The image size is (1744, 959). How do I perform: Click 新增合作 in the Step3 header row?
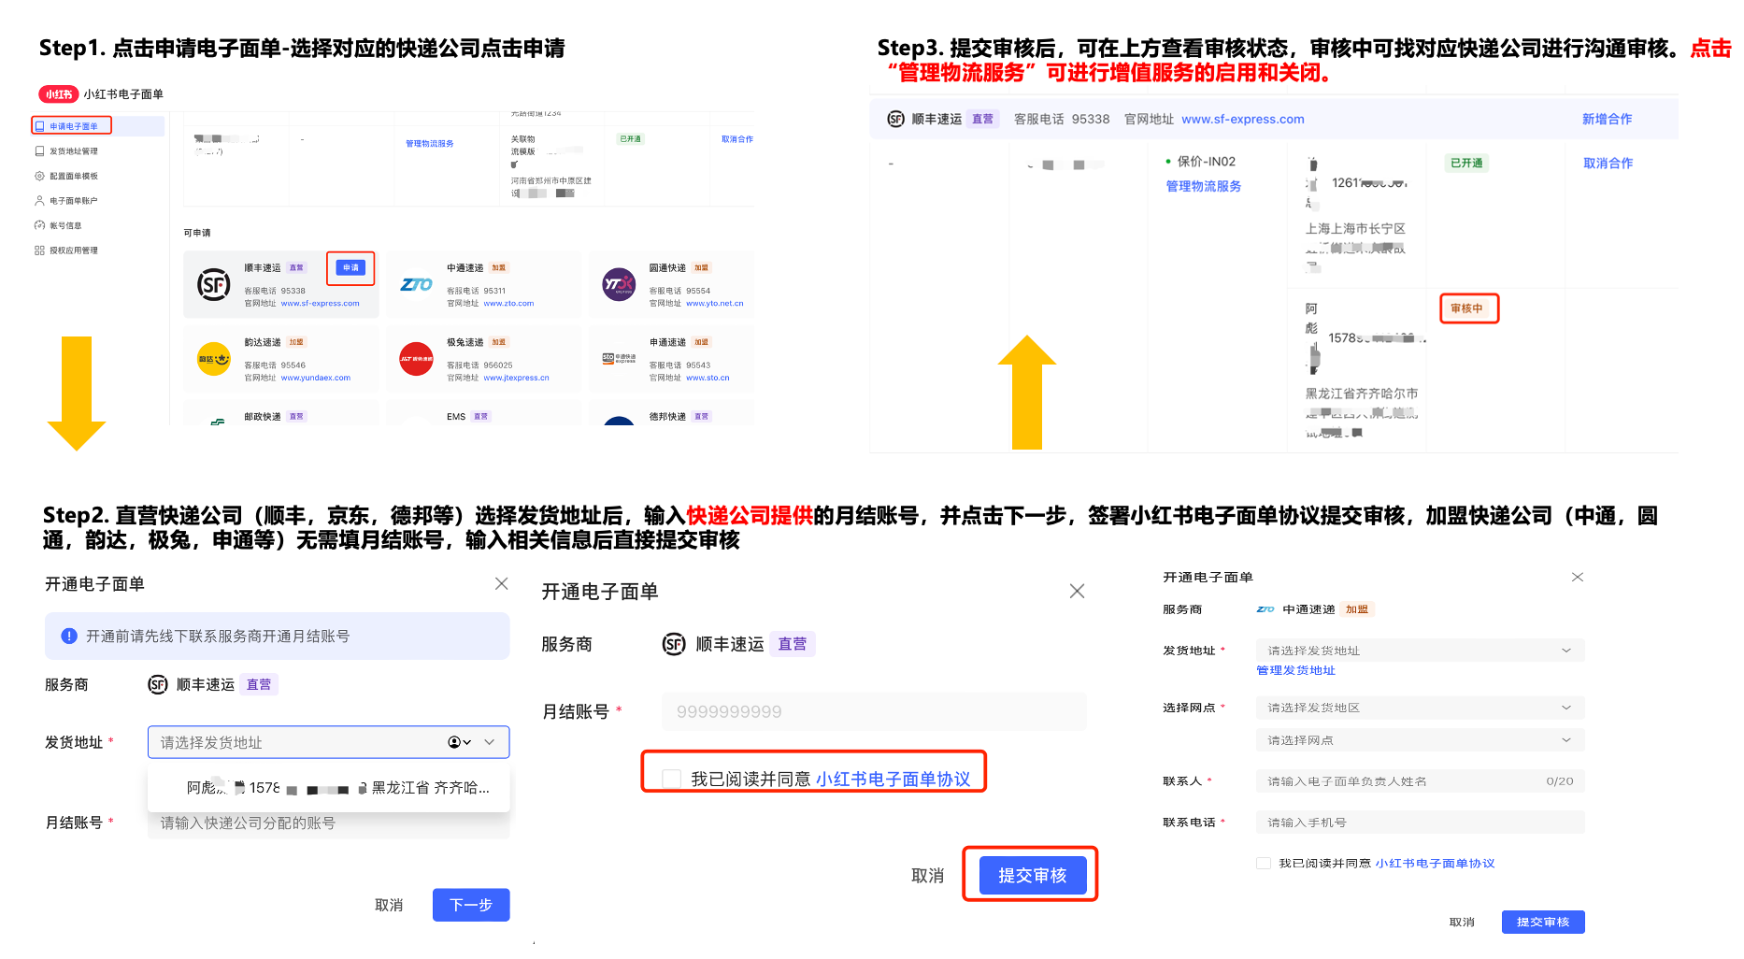1607,119
